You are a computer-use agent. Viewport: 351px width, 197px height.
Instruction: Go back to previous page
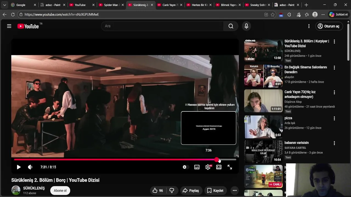(x=4, y=15)
